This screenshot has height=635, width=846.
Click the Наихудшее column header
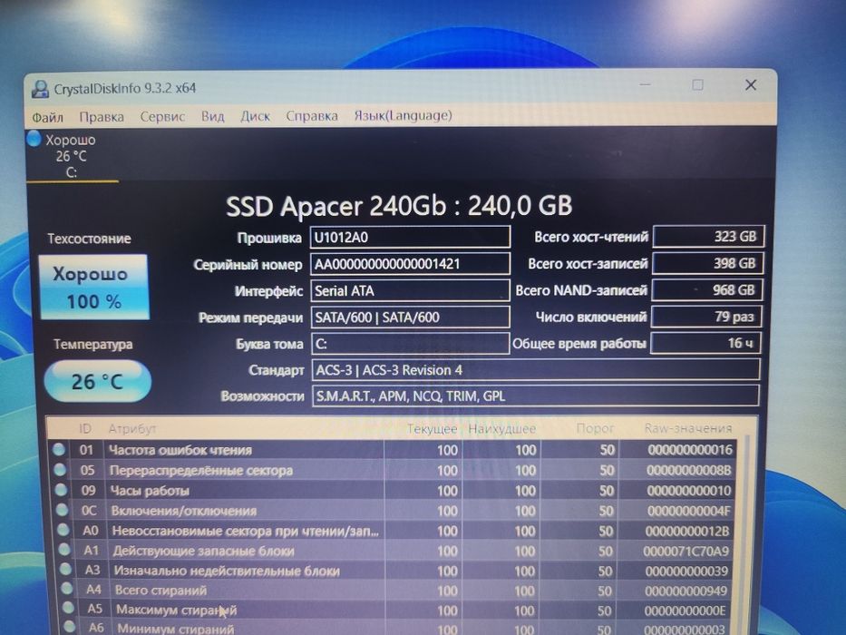click(501, 429)
